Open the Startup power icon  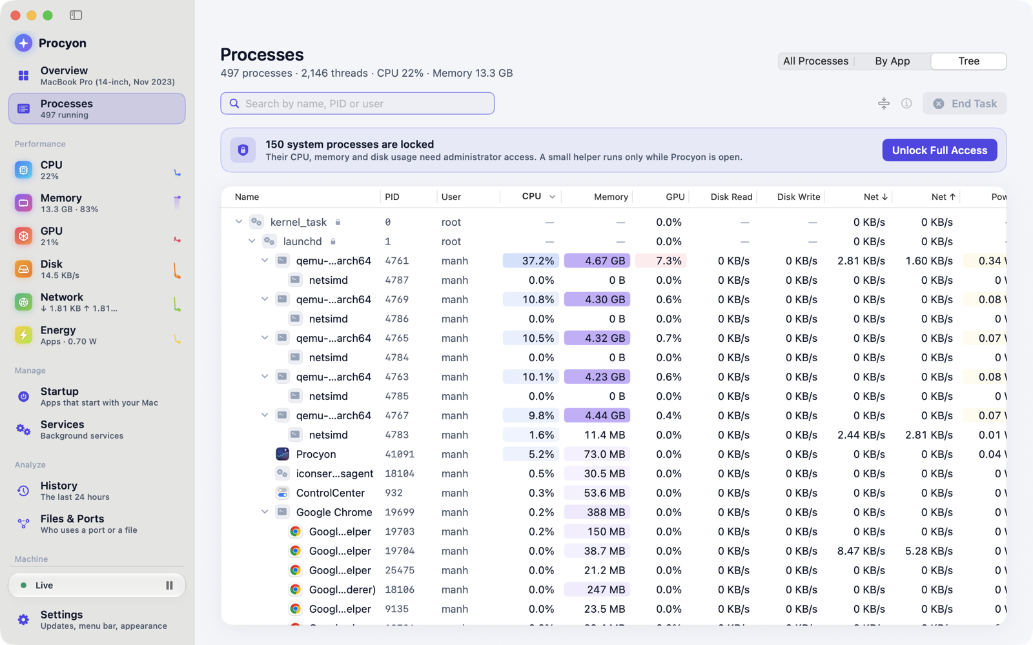pyautogui.click(x=23, y=397)
